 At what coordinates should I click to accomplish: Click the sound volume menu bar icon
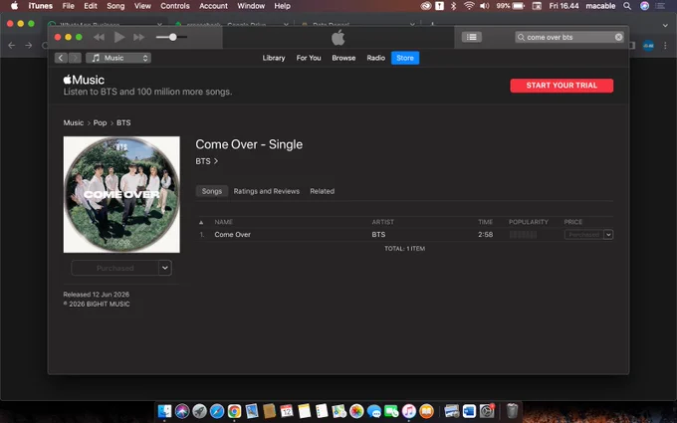pyautogui.click(x=485, y=6)
